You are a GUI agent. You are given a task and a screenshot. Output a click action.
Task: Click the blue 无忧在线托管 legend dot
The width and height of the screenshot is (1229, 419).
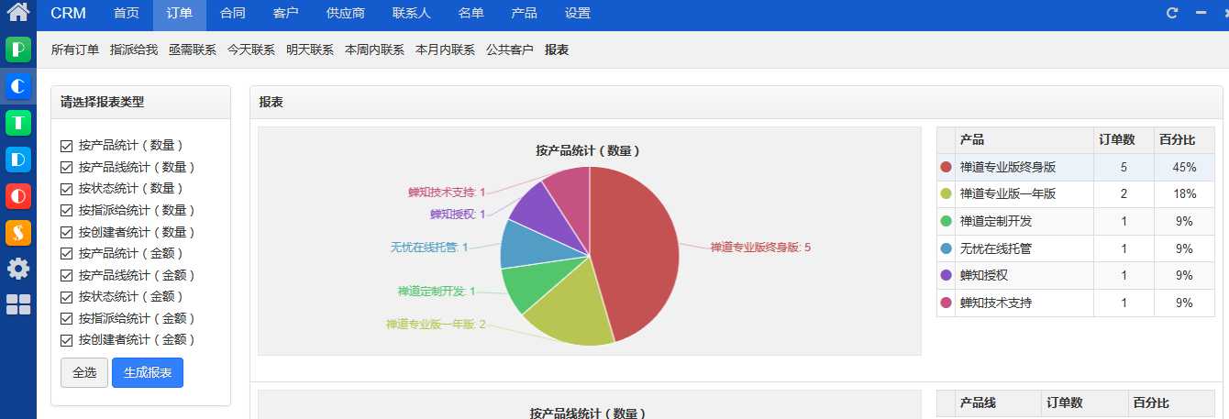947,248
